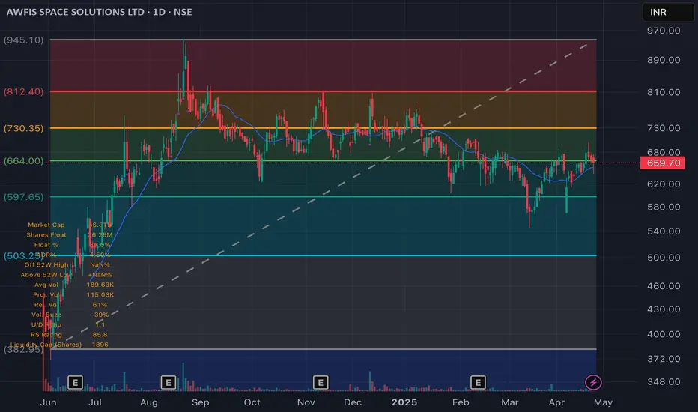Click the Market Cap stat label

coord(46,225)
